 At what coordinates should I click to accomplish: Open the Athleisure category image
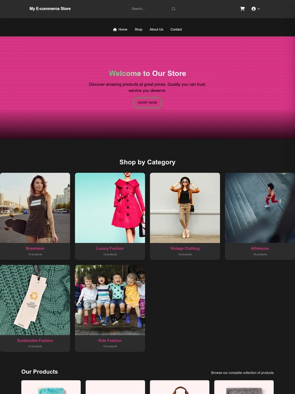coord(260,208)
